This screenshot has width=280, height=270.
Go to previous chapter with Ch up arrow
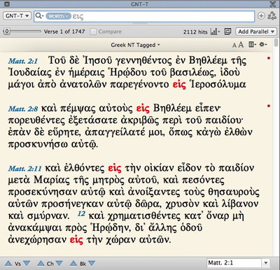tap(41, 263)
